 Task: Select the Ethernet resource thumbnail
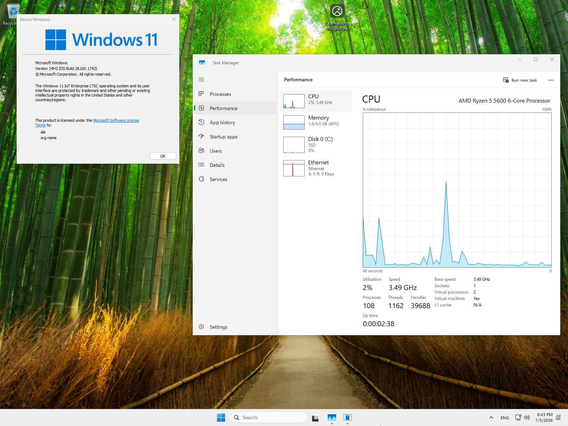click(294, 168)
